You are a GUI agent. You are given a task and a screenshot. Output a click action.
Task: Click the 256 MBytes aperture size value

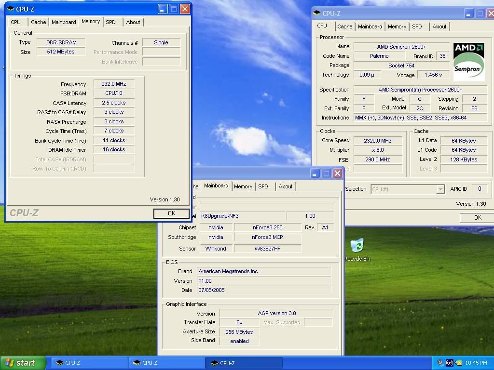(x=239, y=332)
